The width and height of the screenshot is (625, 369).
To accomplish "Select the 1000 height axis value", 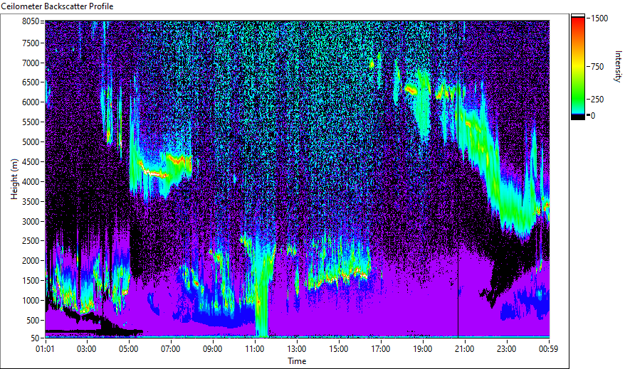I will (x=31, y=301).
